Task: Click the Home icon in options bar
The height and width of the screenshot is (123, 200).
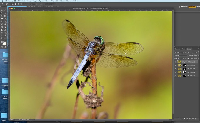Action: [2, 4]
